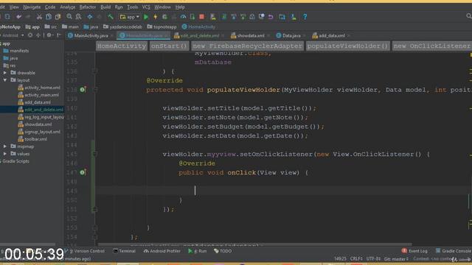
Task: Open the Navigate menu
Action: click(32, 7)
